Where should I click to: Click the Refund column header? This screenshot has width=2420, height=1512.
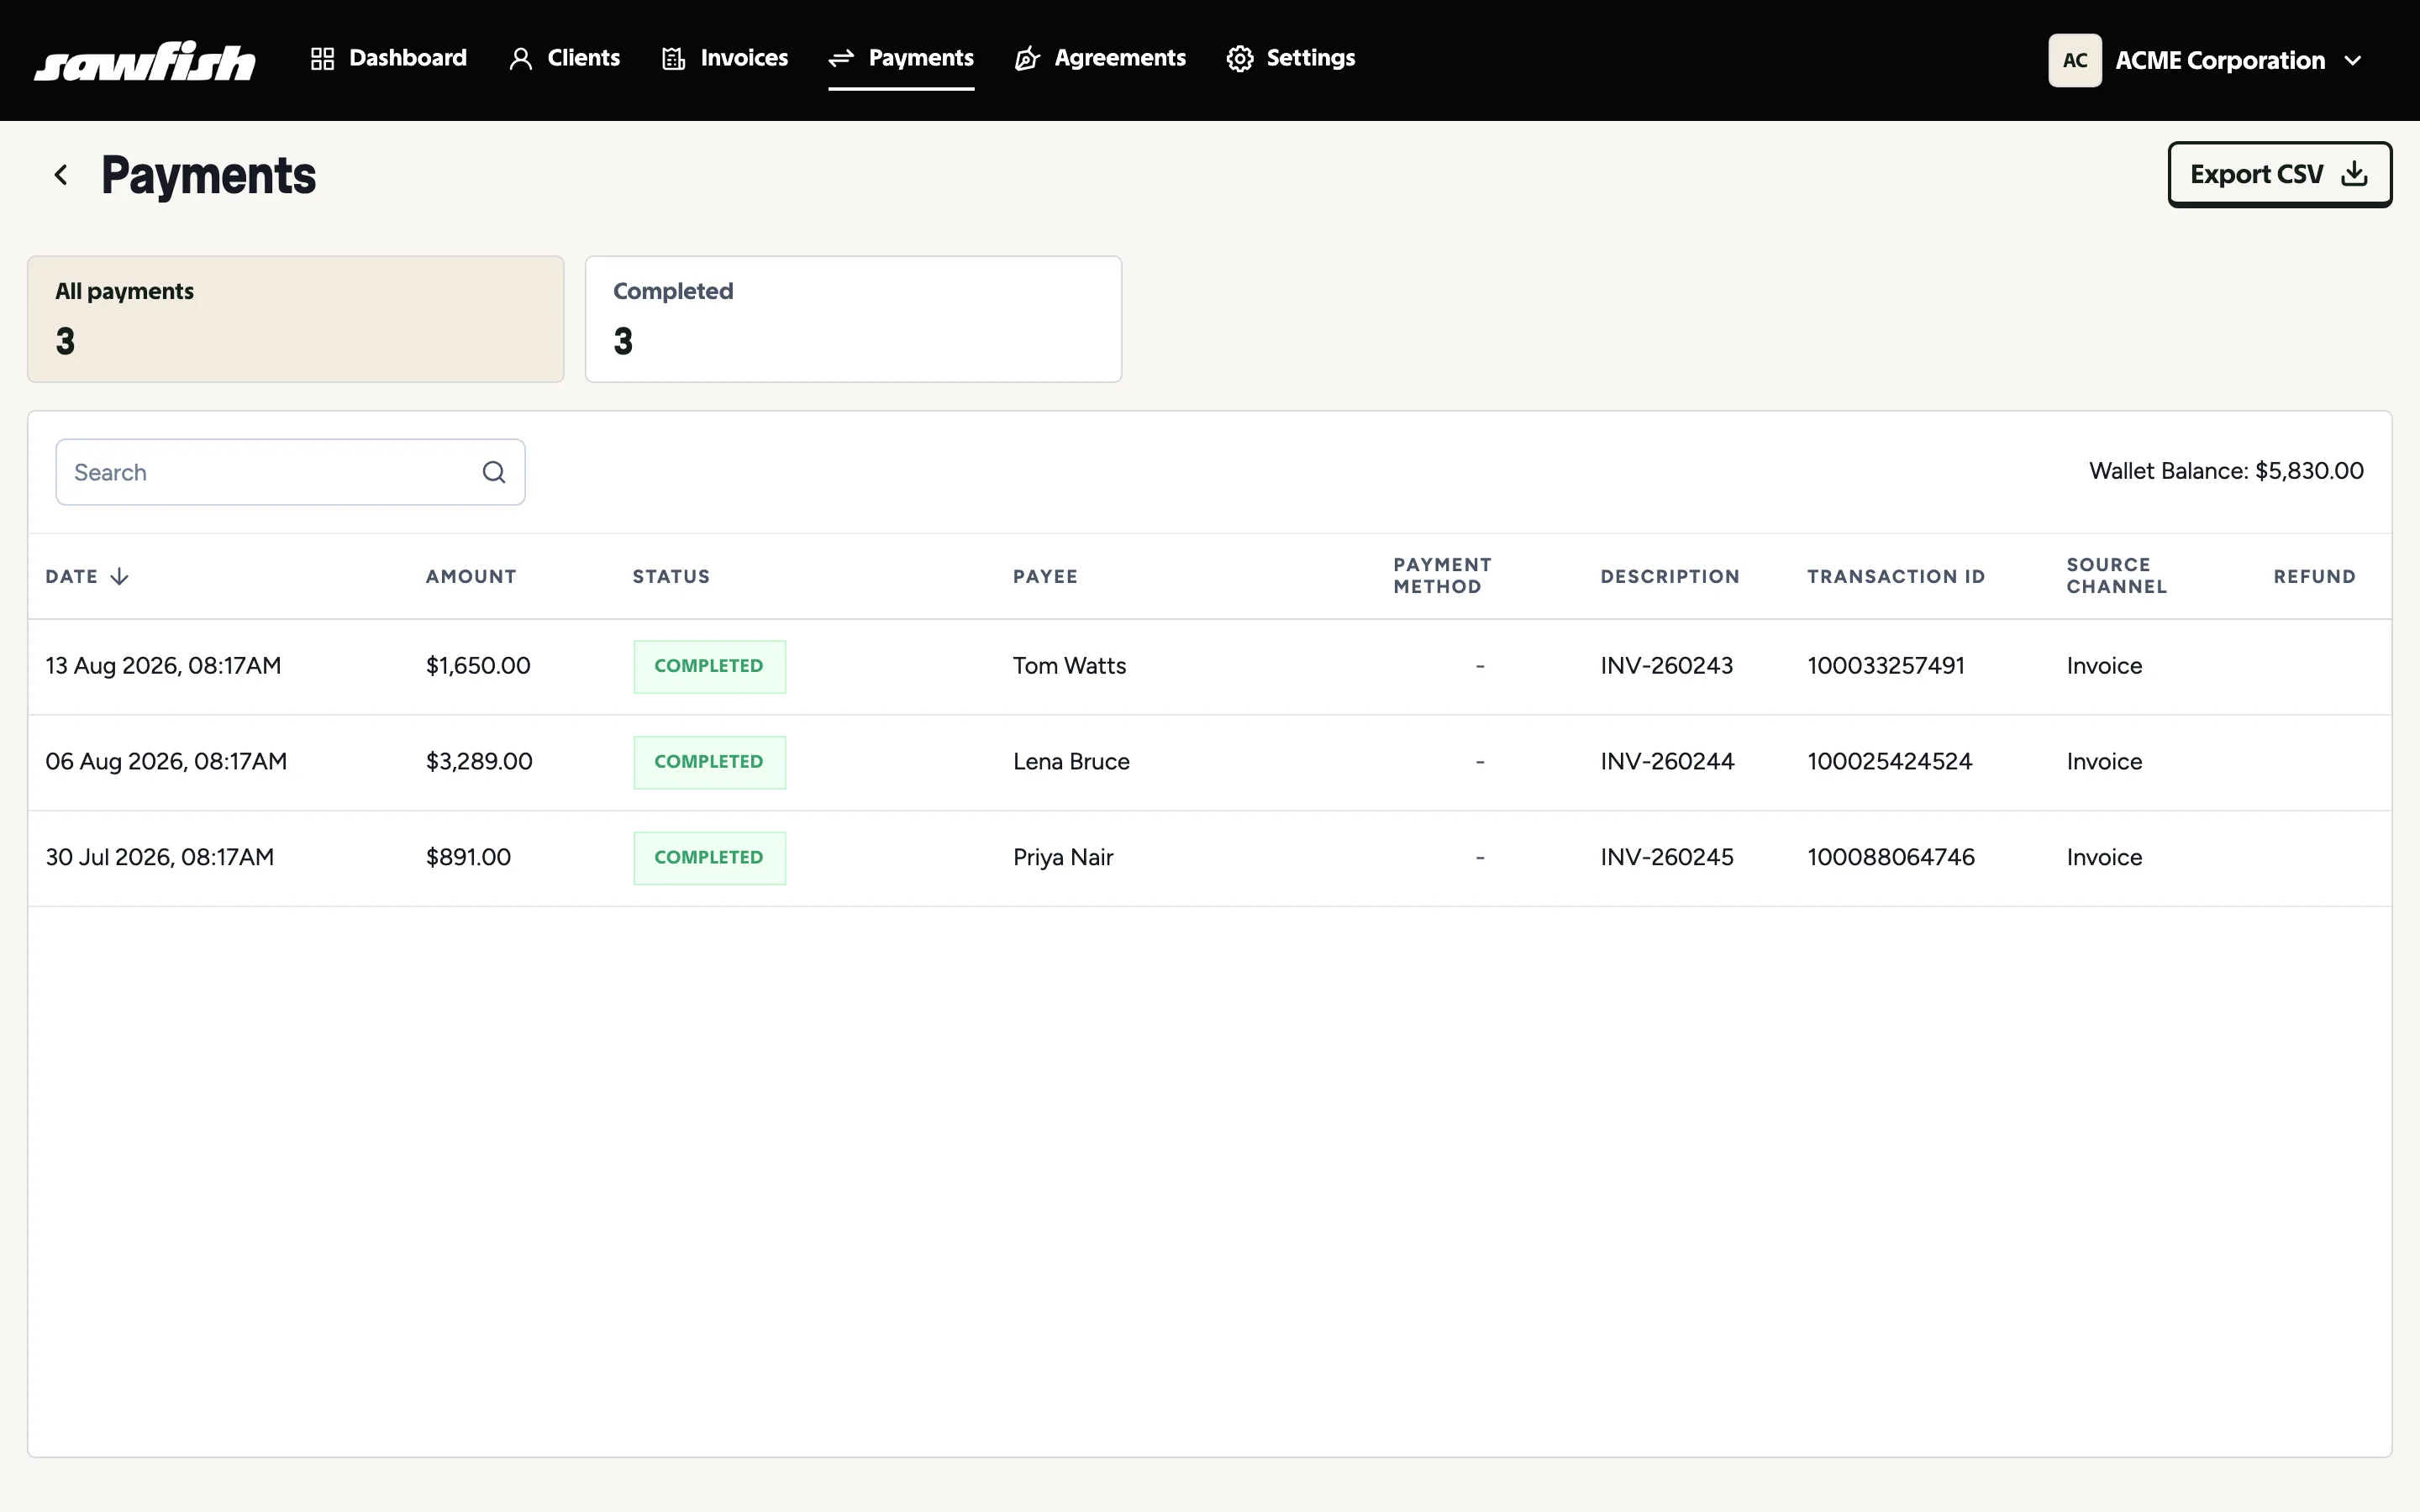2315,577
